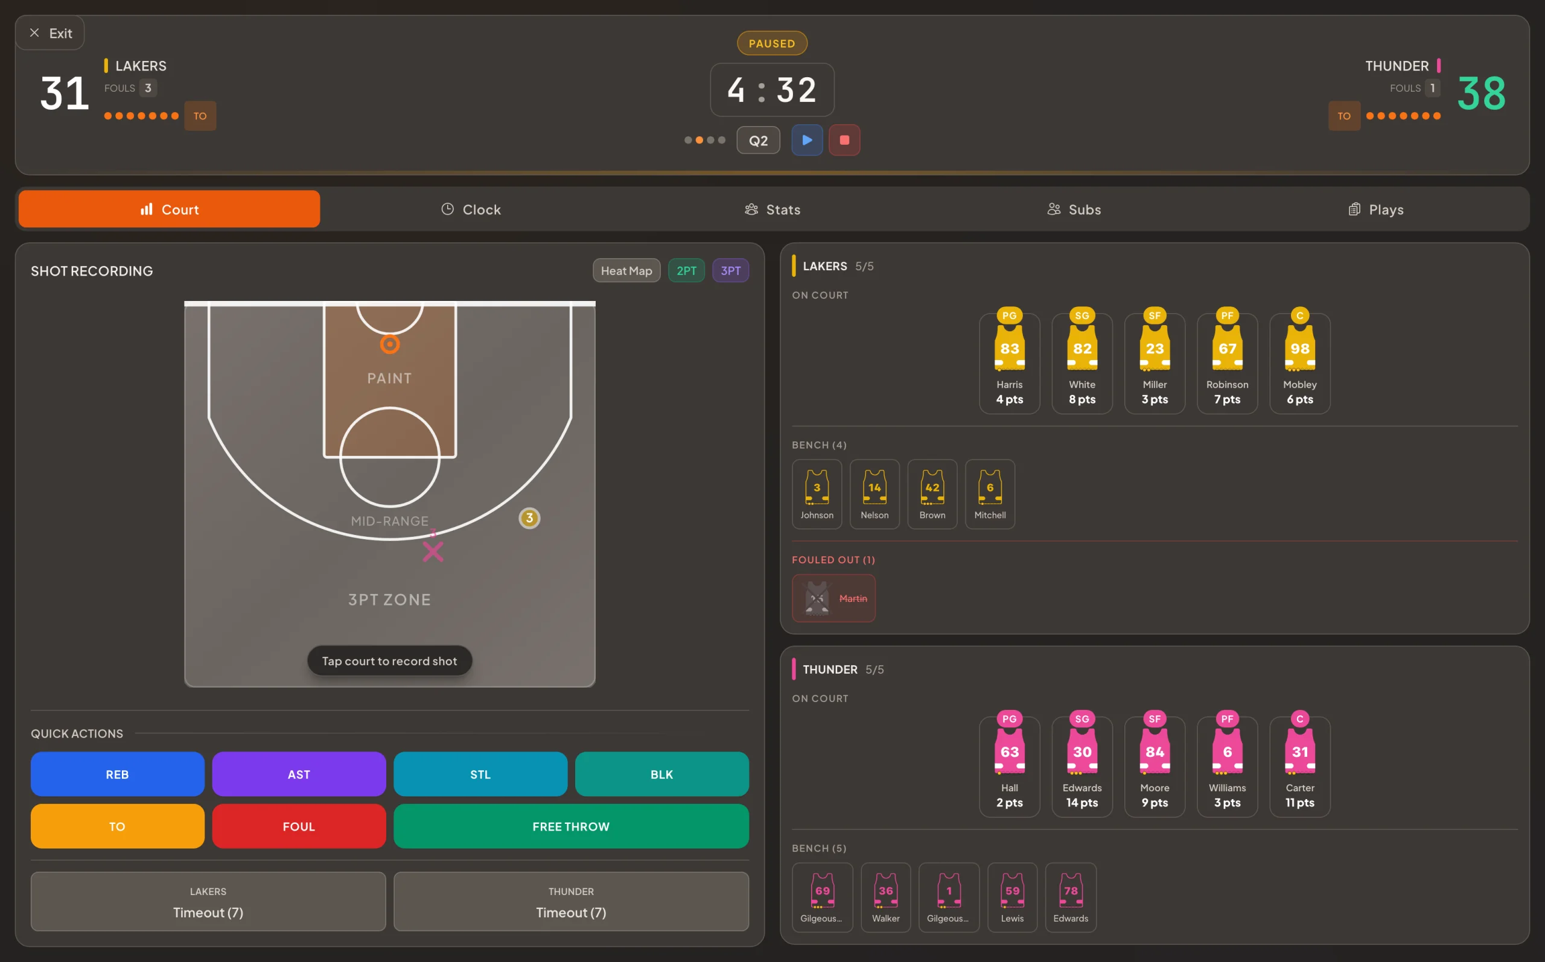Enable the 2PT shot filter
Image resolution: width=1545 pixels, height=962 pixels.
[686, 270]
